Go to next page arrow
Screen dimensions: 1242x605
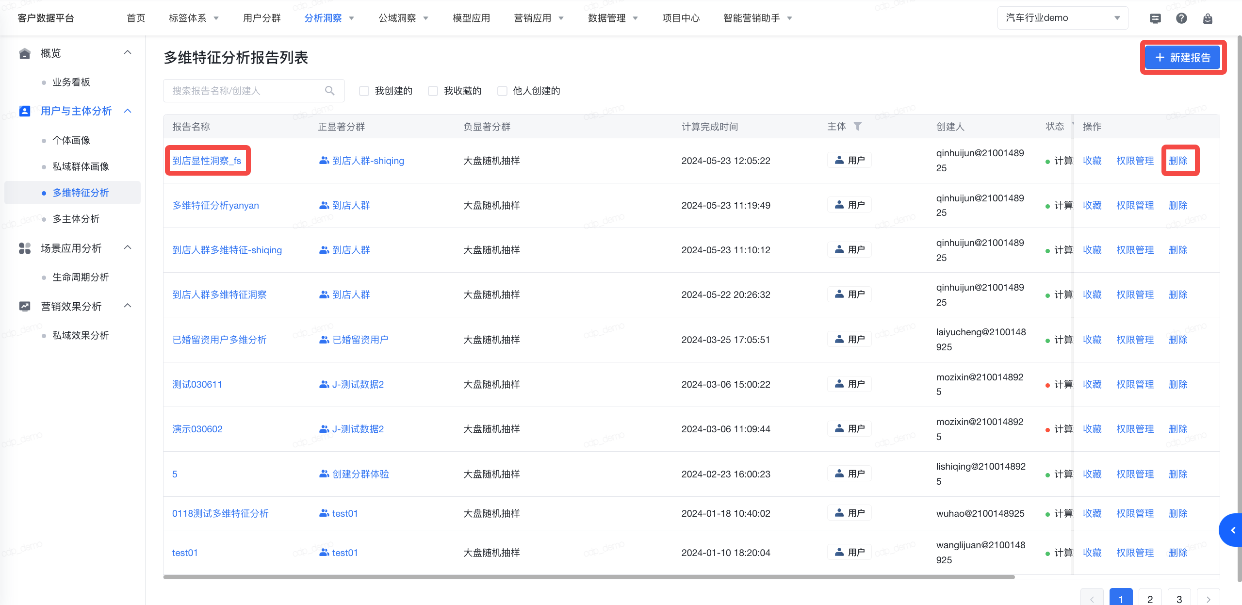coord(1208,599)
